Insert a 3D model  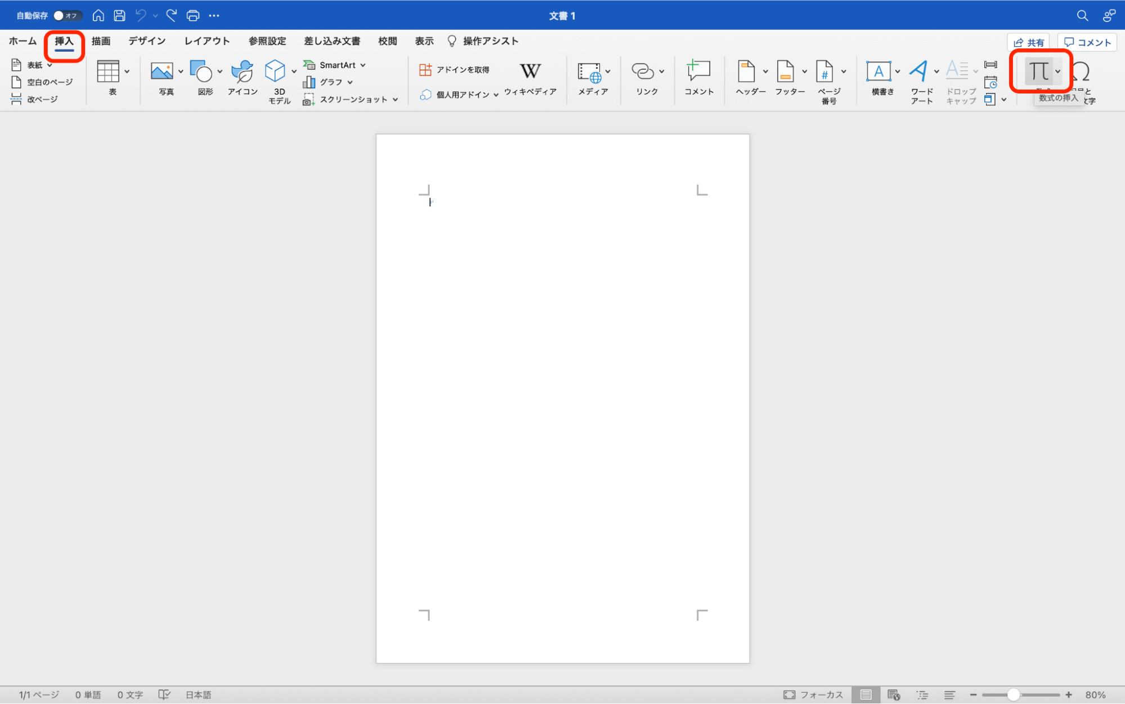coord(276,82)
